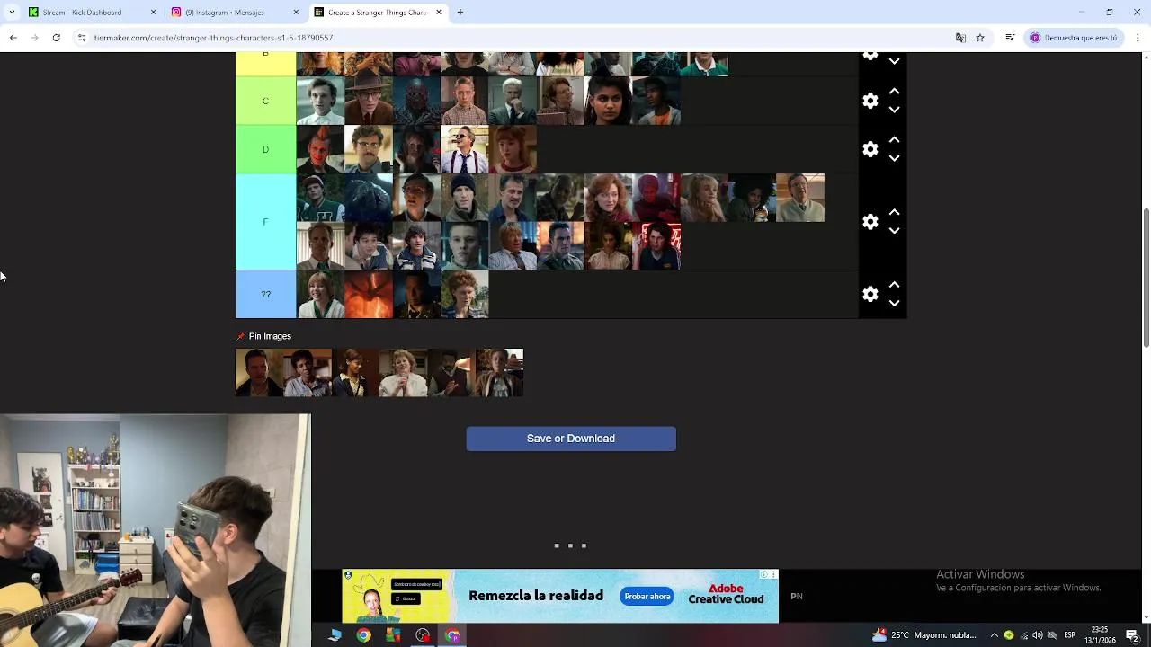The height and width of the screenshot is (647, 1151).
Task: Select last unranked image below Pin Images
Action: [x=499, y=373]
